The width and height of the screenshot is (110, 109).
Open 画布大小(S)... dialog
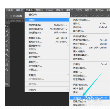47,42
